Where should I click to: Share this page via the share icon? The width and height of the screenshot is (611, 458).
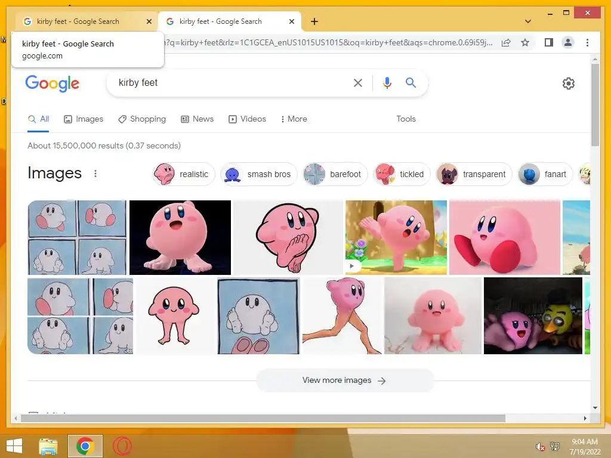pyautogui.click(x=506, y=42)
